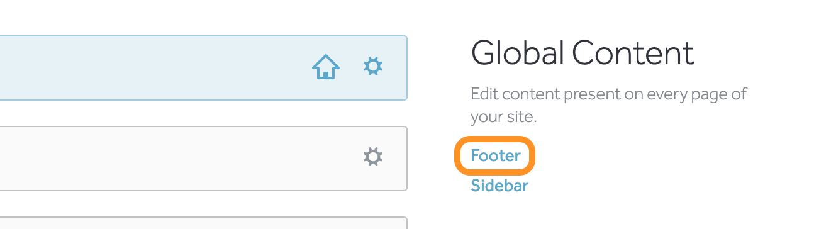Click the Global Content heading
The width and height of the screenshot is (814, 229).
(x=583, y=53)
